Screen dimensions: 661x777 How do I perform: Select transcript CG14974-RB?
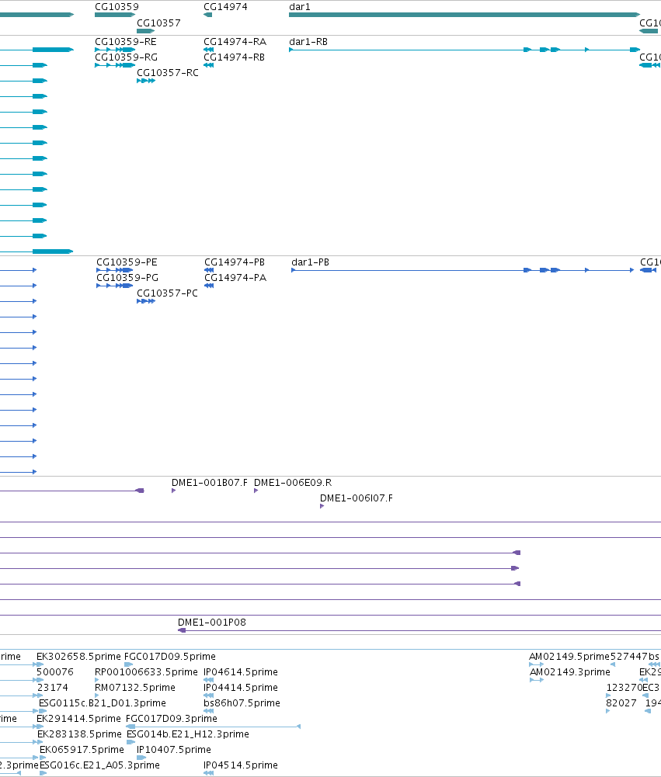coord(235,57)
